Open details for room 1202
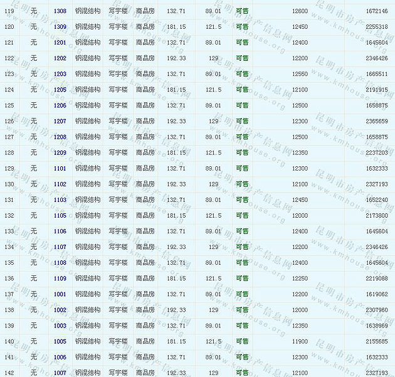The image size is (395, 377). point(60,58)
